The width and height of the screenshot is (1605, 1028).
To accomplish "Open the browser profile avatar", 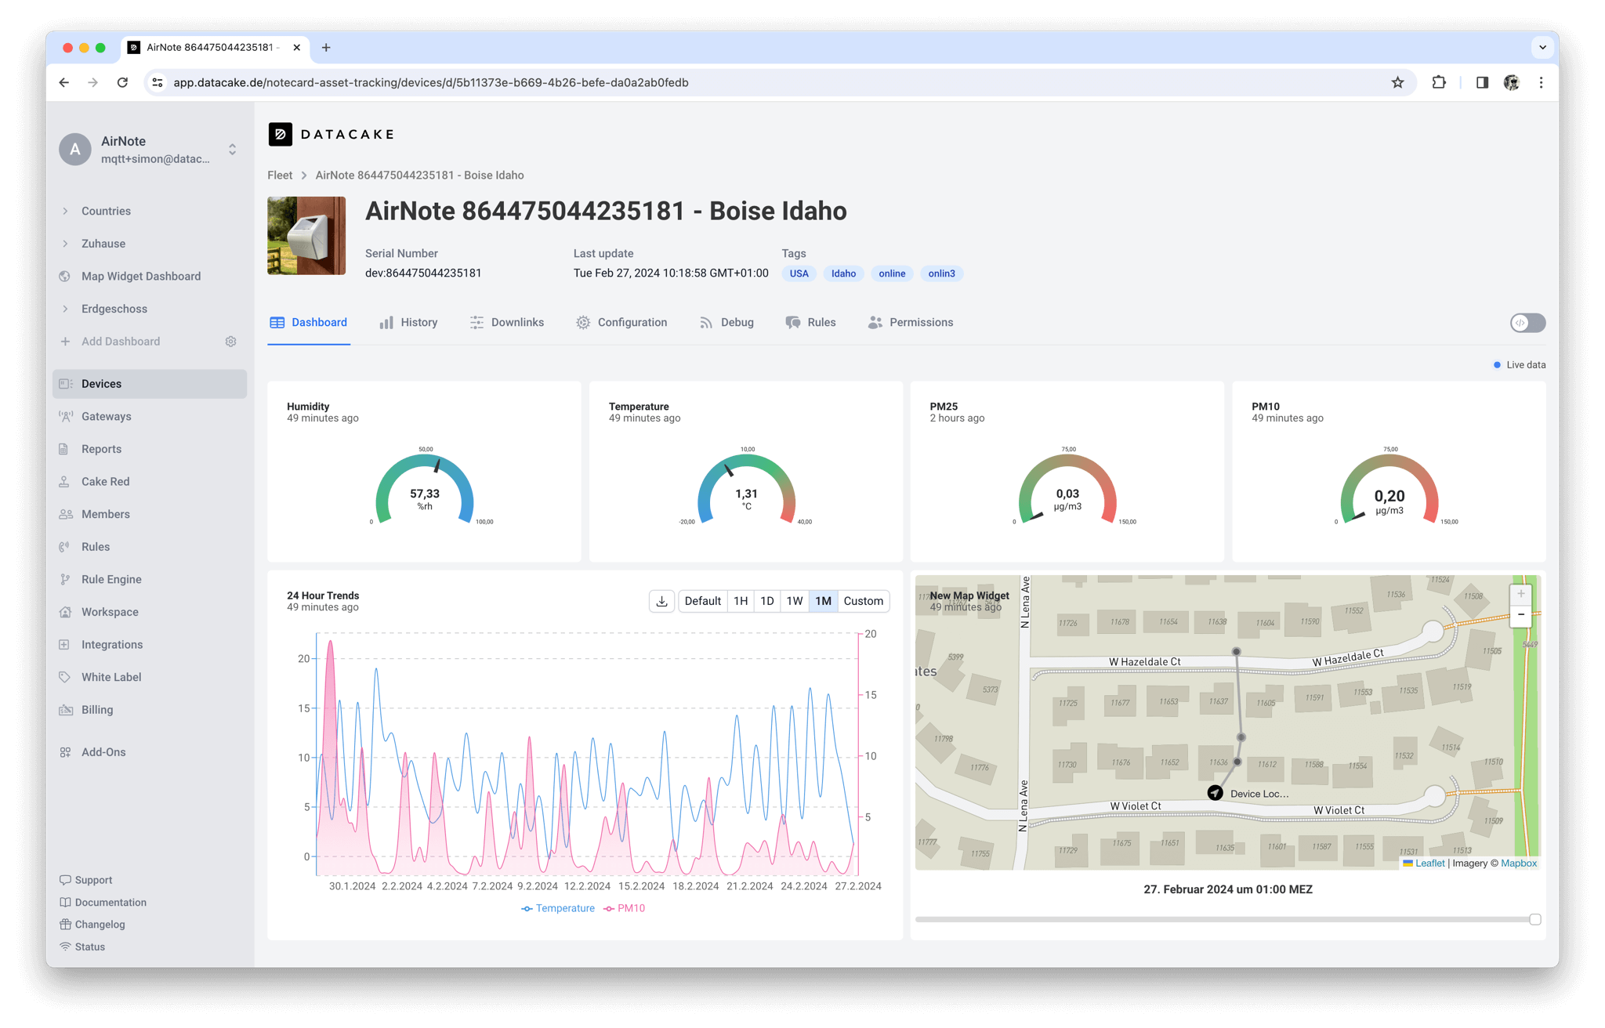I will click(1511, 82).
